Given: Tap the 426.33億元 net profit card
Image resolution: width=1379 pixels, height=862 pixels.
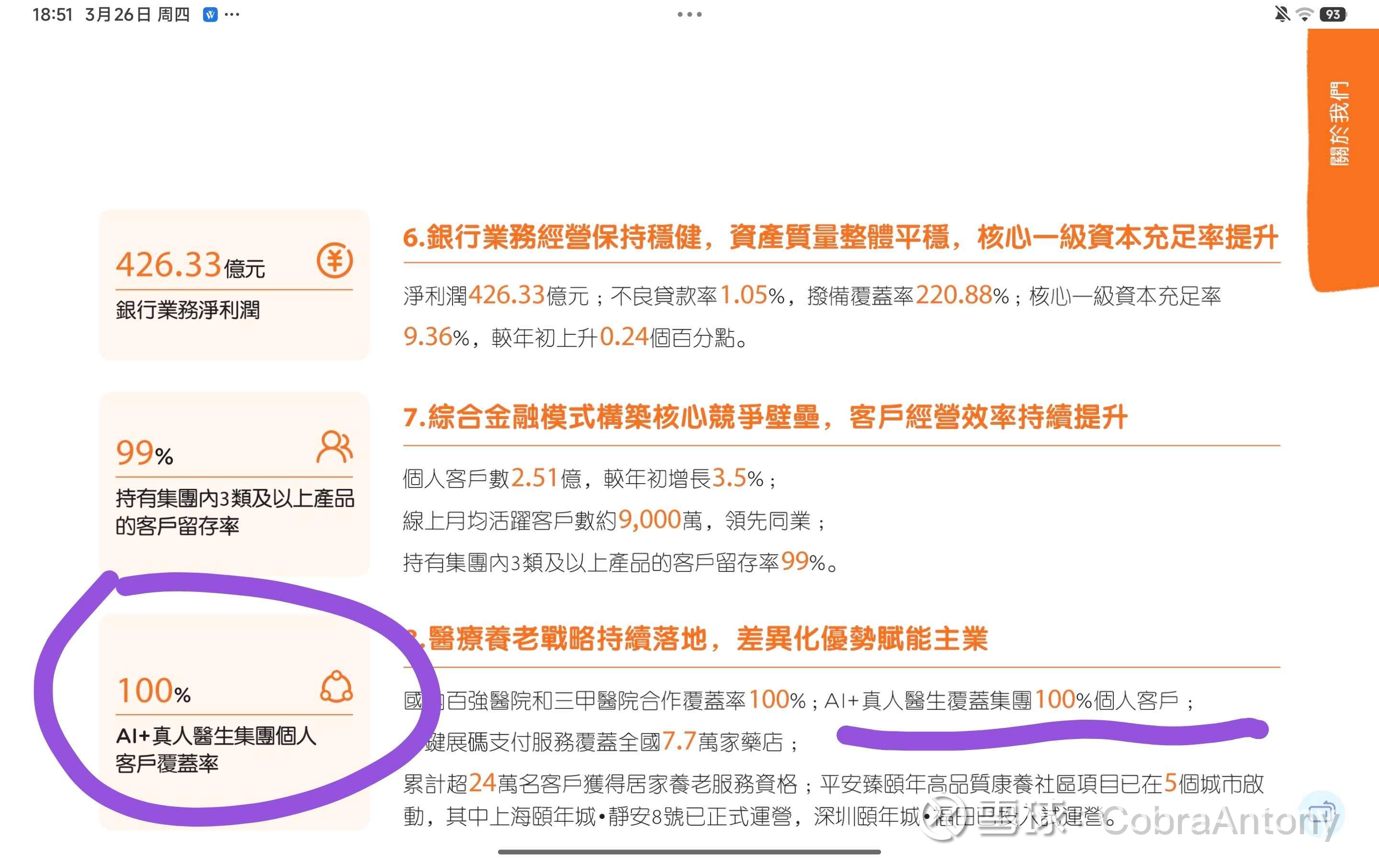Looking at the screenshot, I should (234, 285).
